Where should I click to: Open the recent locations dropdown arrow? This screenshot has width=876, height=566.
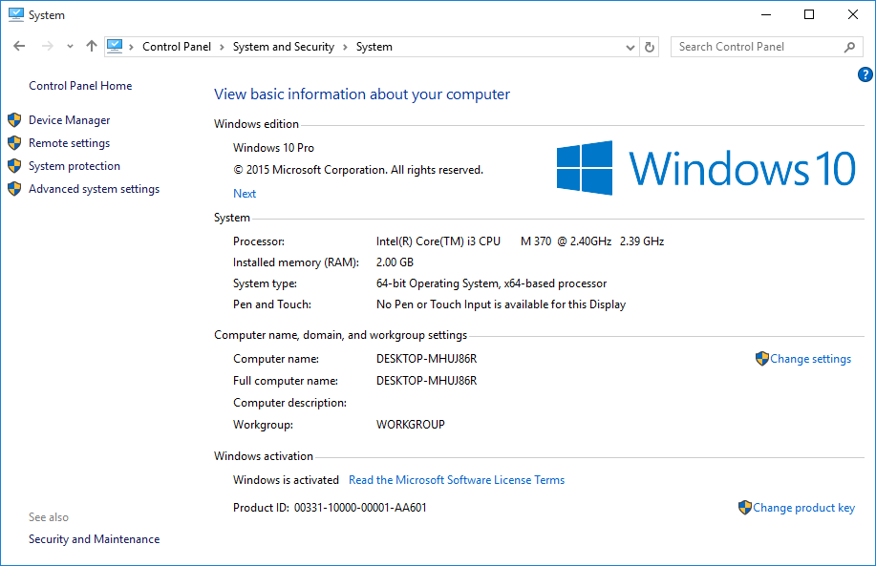coord(70,47)
